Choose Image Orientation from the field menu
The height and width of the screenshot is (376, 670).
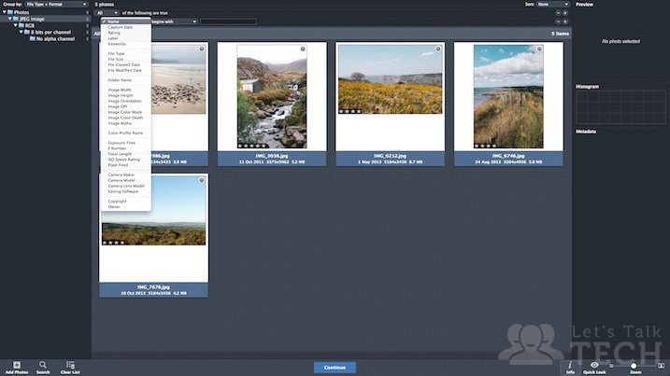pos(125,101)
